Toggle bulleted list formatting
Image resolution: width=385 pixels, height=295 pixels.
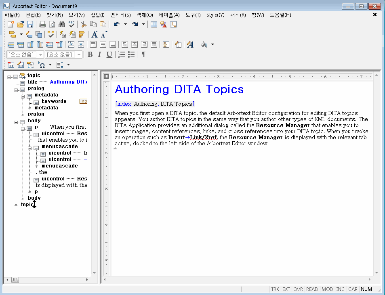point(131,54)
